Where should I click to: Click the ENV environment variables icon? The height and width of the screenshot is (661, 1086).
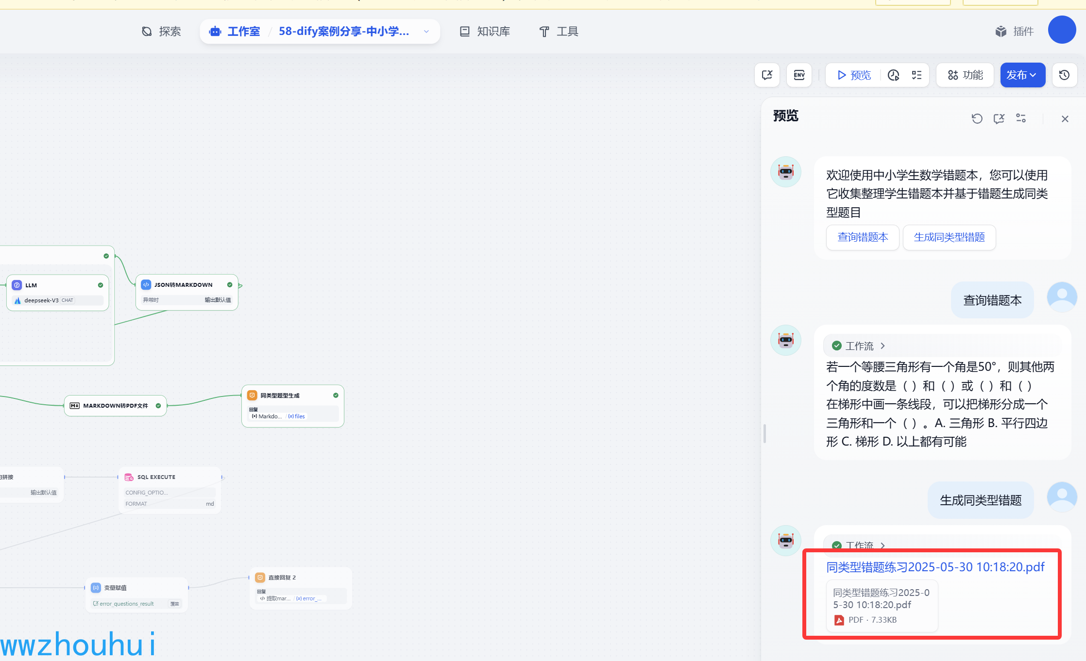click(x=799, y=75)
